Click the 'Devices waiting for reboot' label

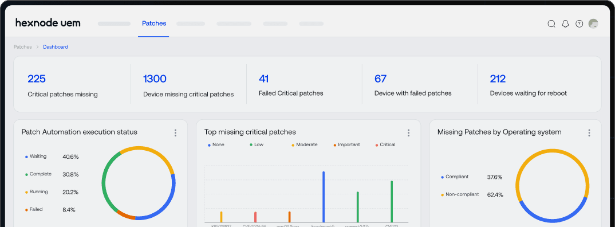tap(529, 93)
